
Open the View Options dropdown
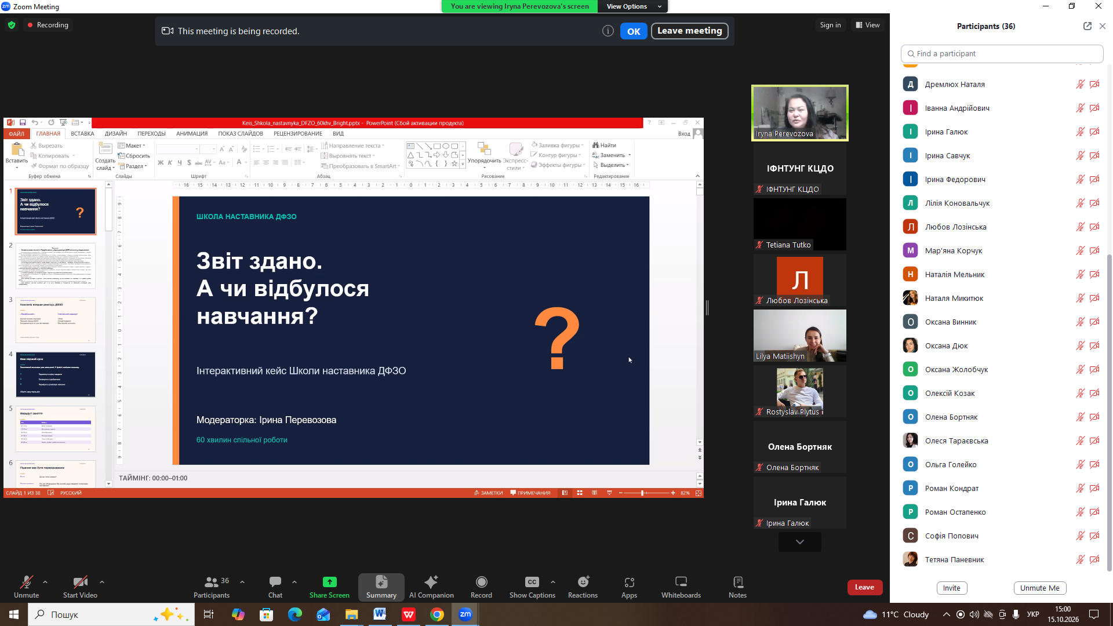pyautogui.click(x=633, y=6)
